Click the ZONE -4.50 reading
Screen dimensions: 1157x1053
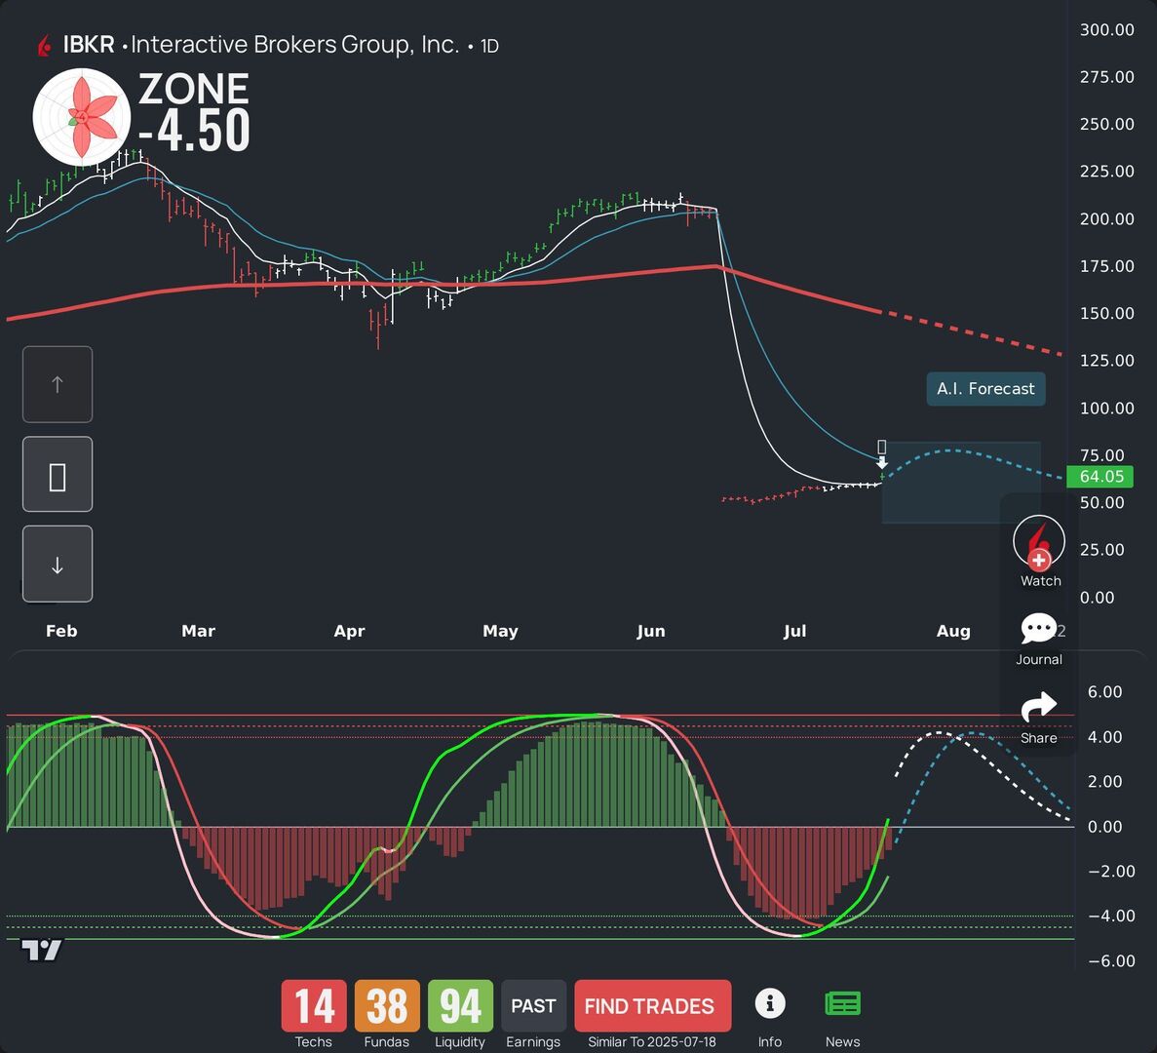click(194, 111)
